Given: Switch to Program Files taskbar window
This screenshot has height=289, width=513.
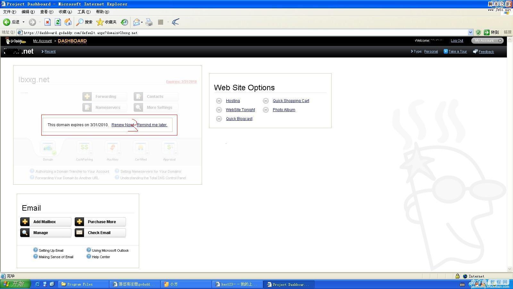Looking at the screenshot, I should click(x=83, y=284).
